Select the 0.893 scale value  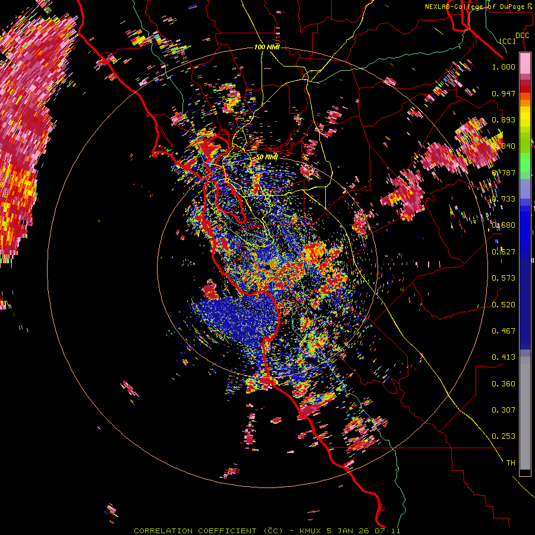click(x=503, y=119)
